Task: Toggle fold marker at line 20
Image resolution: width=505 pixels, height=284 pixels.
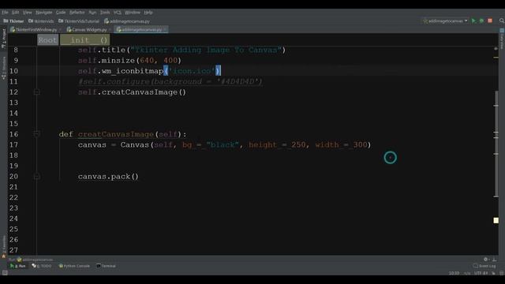Action: (36, 177)
